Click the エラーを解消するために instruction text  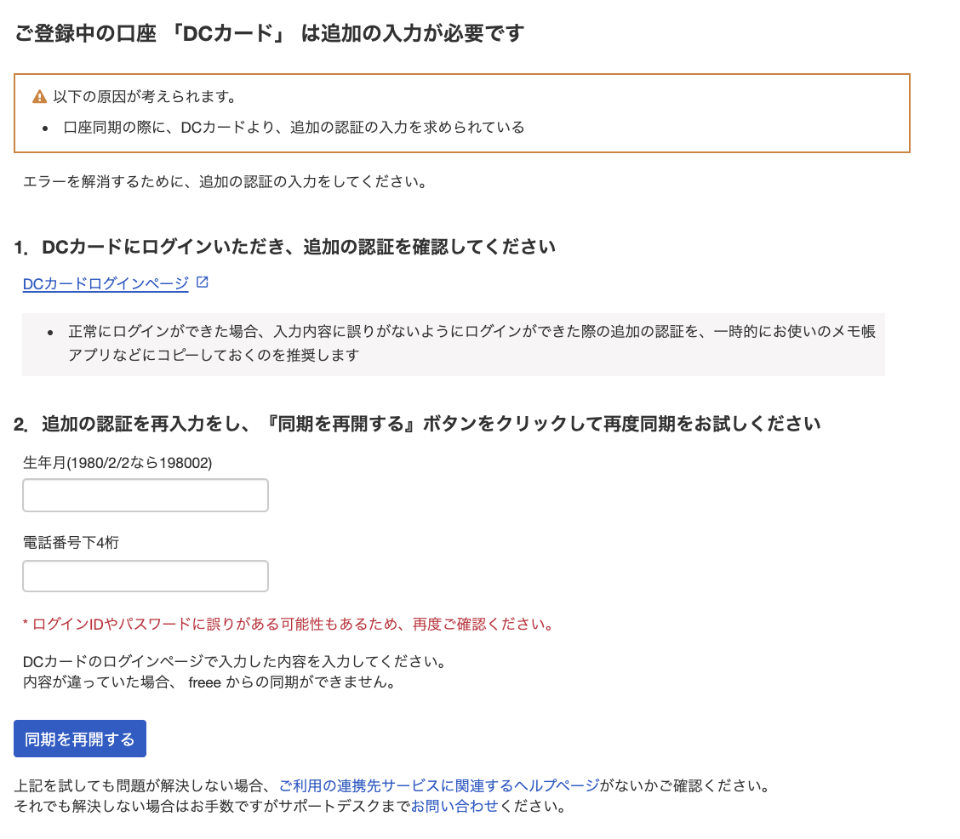(224, 180)
